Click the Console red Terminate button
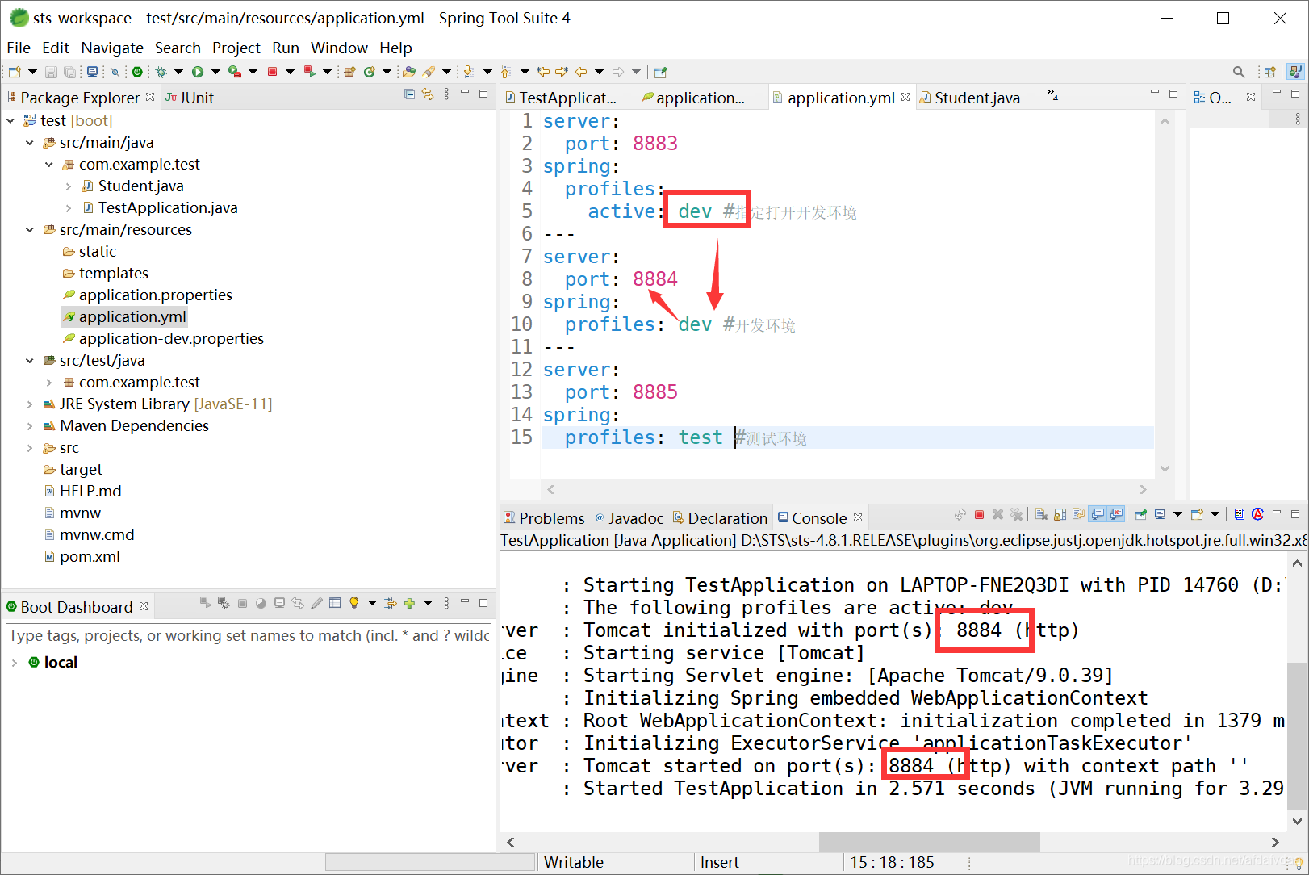Image resolution: width=1309 pixels, height=875 pixels. (x=979, y=514)
